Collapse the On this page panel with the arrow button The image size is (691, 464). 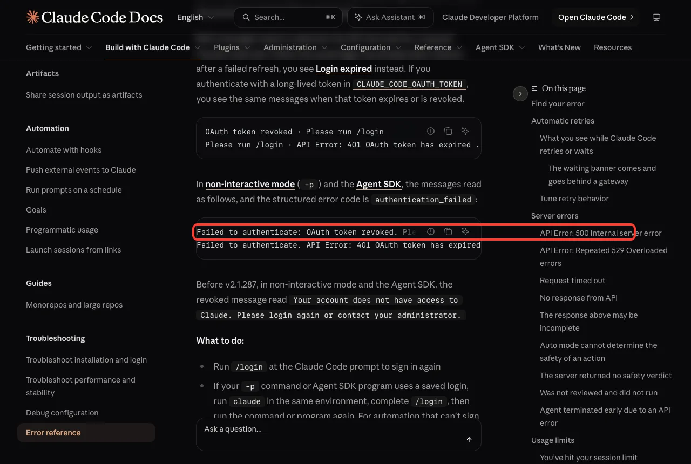[x=520, y=94]
